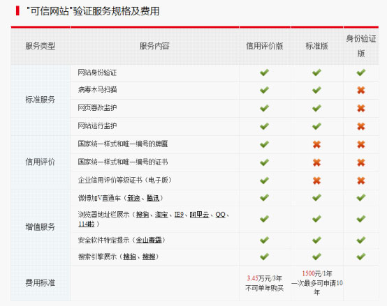This screenshot has width=387, height=306.
Task: Open the 腾讯 link in 微博加V直通车 row
Action: [153, 198]
